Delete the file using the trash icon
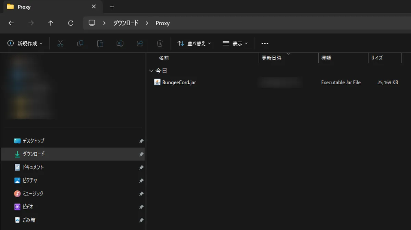This screenshot has width=411, height=230. click(160, 43)
